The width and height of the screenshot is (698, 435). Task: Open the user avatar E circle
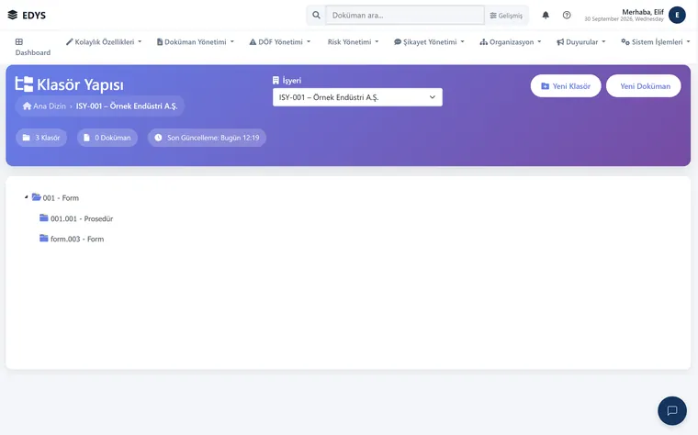tap(677, 15)
